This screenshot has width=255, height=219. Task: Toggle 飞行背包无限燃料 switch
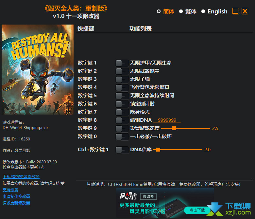coord(122,88)
